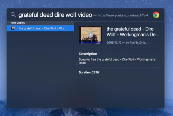Click the Duration label
The height and width of the screenshot is (116, 173).
[x=85, y=72]
